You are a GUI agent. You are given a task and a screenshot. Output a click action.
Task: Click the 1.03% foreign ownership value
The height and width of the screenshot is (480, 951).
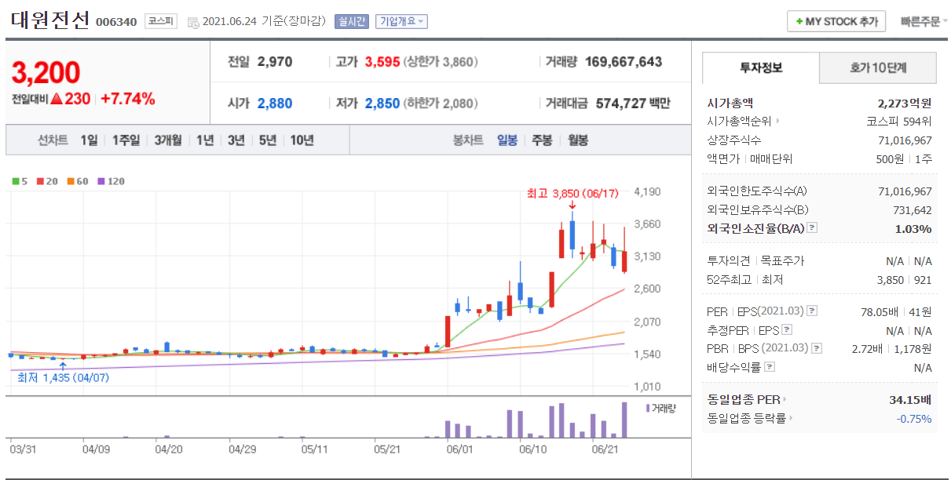[x=913, y=228]
